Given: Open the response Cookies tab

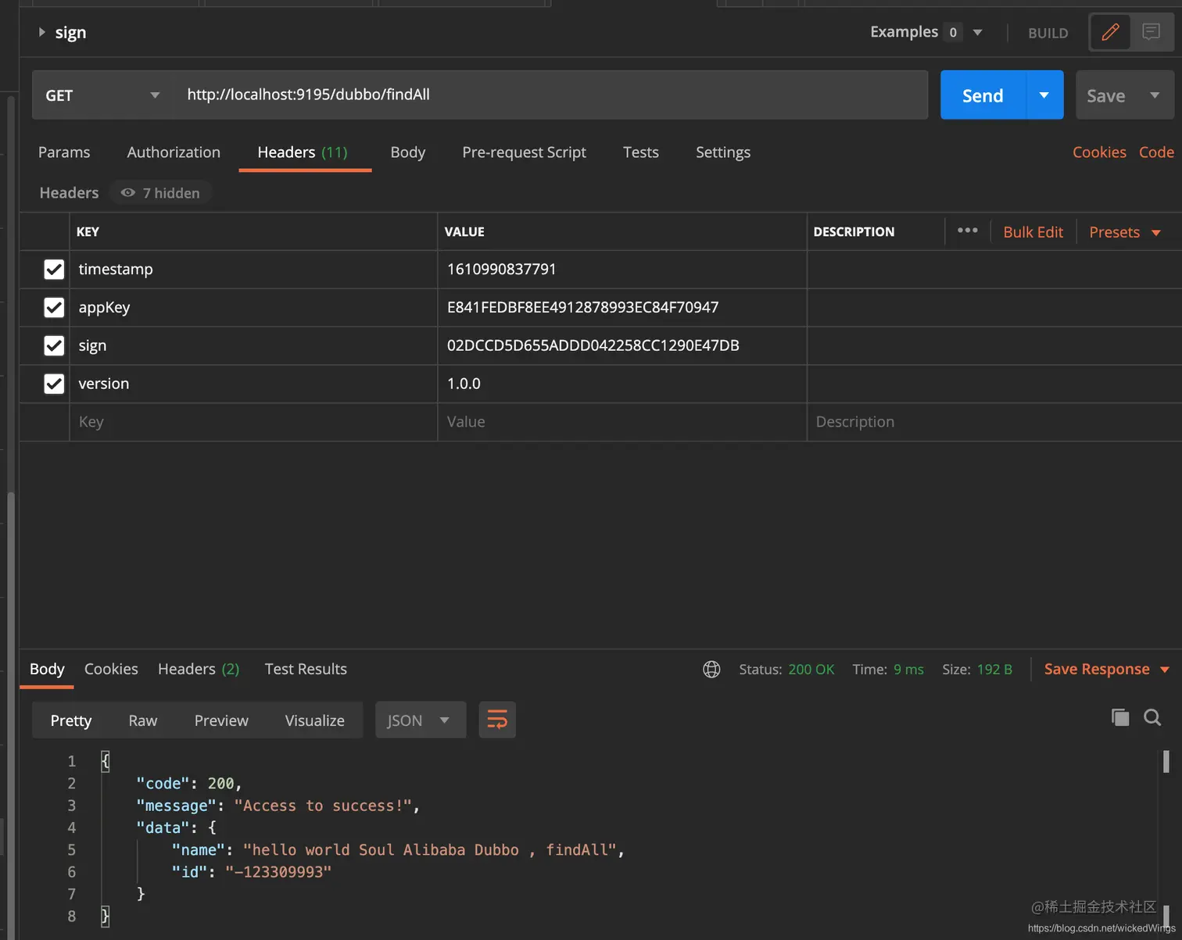Looking at the screenshot, I should click(x=111, y=670).
